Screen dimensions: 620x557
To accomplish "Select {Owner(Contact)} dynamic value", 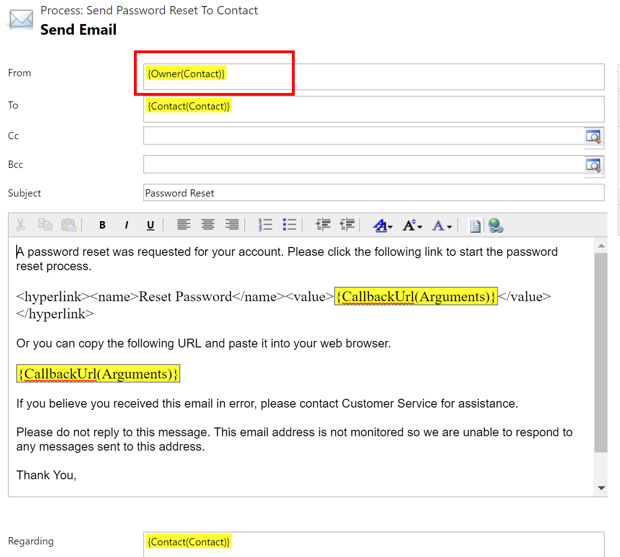I will click(186, 74).
